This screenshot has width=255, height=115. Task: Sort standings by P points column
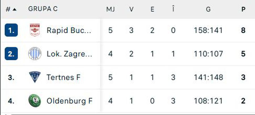(243, 9)
